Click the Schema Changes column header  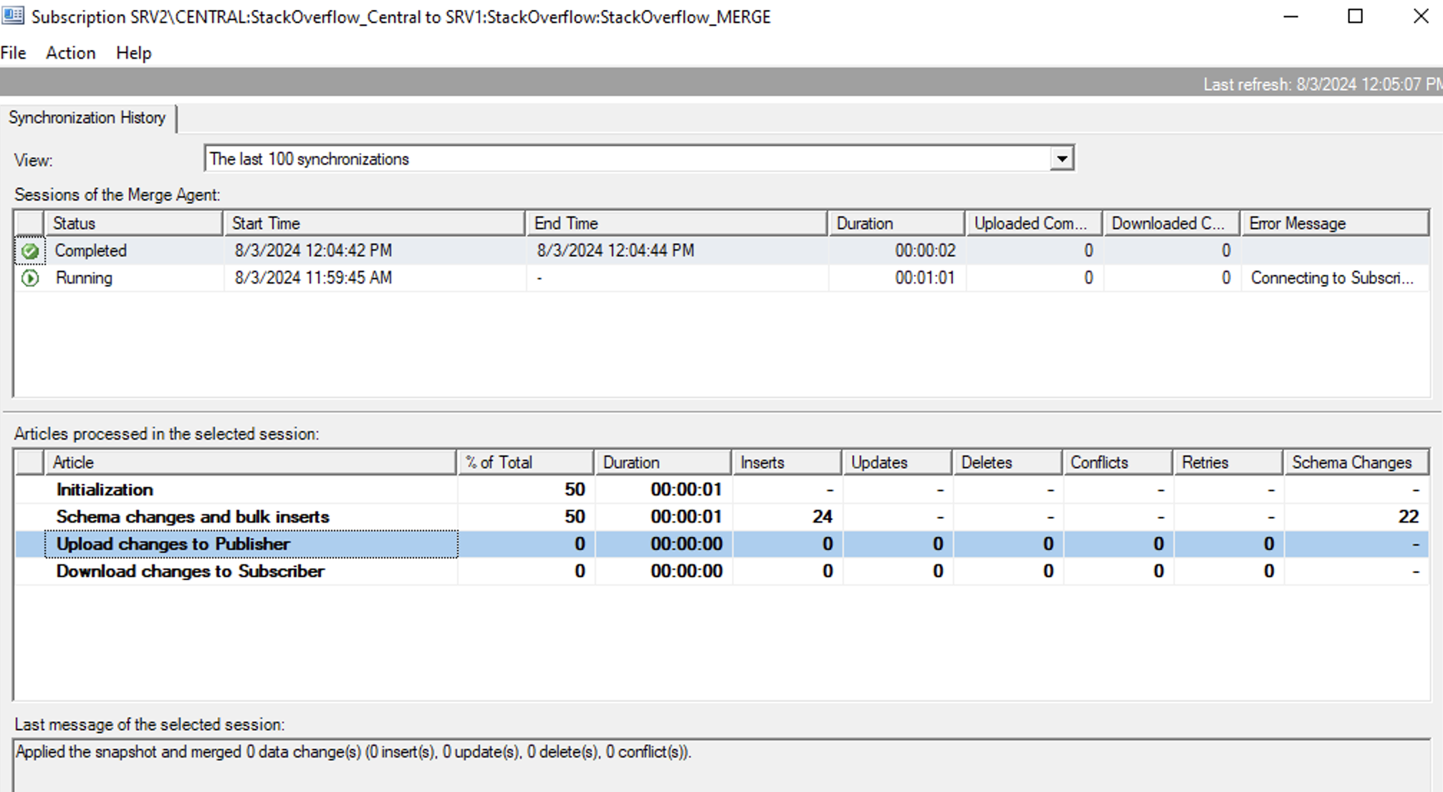pyautogui.click(x=1356, y=463)
